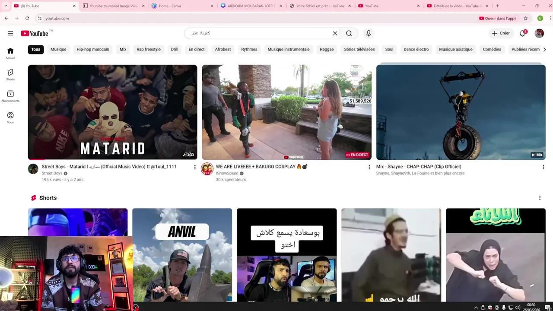Select the Séries télévisées chip

[x=359, y=49]
